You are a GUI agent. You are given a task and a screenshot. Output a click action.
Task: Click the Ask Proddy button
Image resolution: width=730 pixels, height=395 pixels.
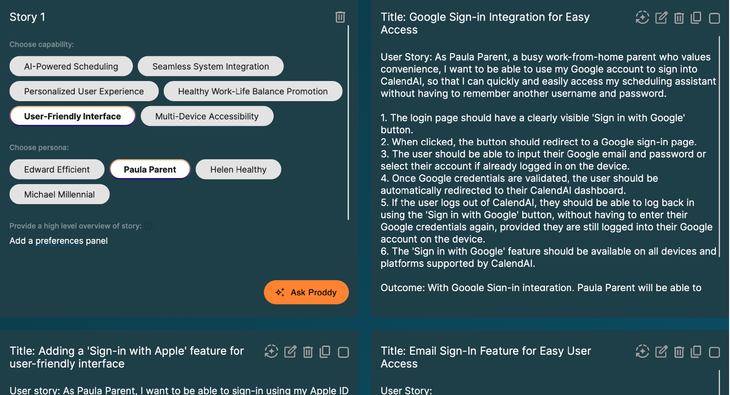pyautogui.click(x=306, y=292)
